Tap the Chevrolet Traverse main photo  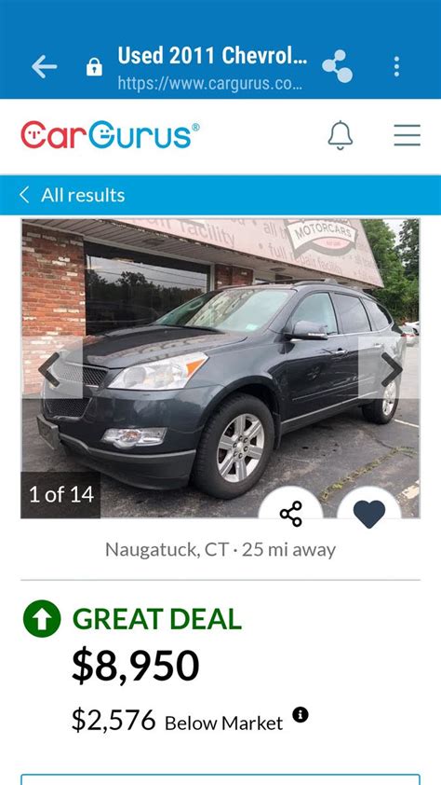click(220, 368)
